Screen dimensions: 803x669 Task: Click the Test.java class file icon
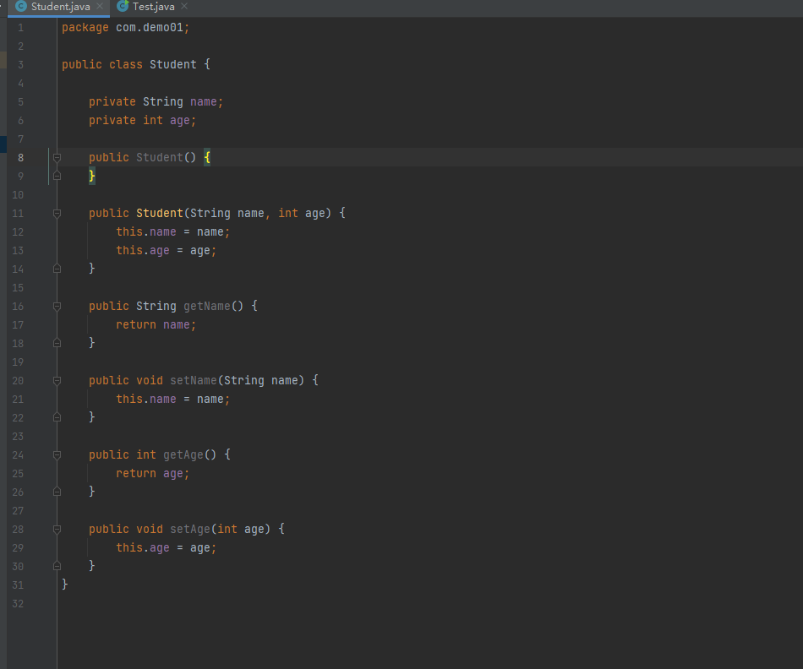123,6
